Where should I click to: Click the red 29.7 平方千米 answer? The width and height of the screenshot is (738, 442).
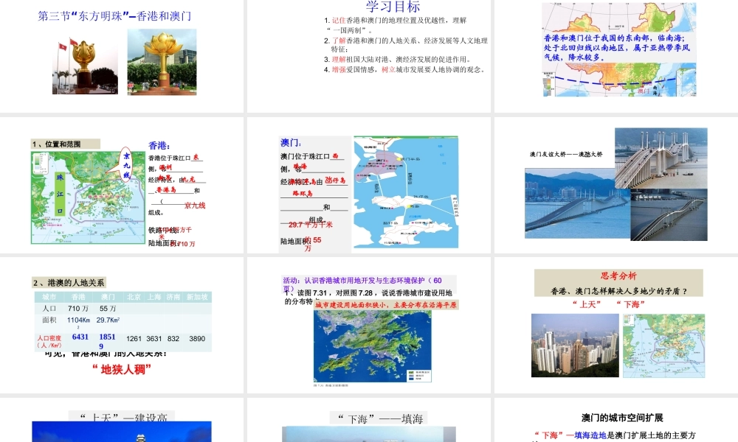tap(310, 225)
